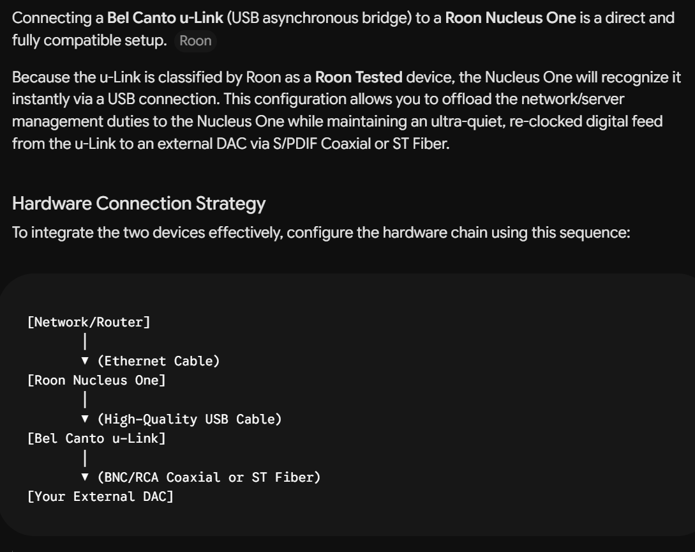695x552 pixels.
Task: Click the sentence starting To integrate the two devices
Action: click(x=321, y=233)
